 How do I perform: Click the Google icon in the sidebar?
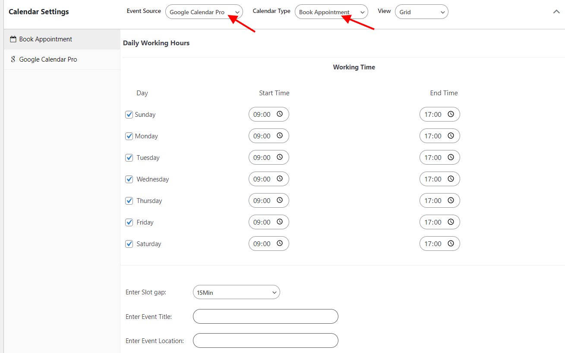(13, 59)
